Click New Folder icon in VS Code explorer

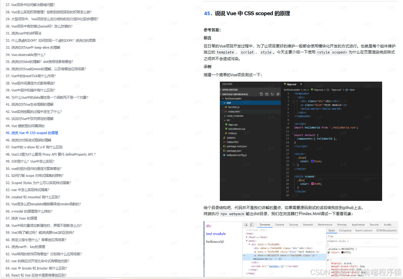(x=267, y=94)
